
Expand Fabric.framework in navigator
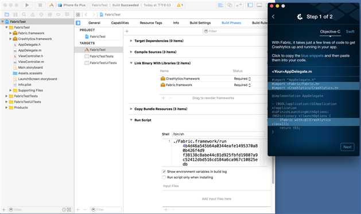[x=10, y=33]
